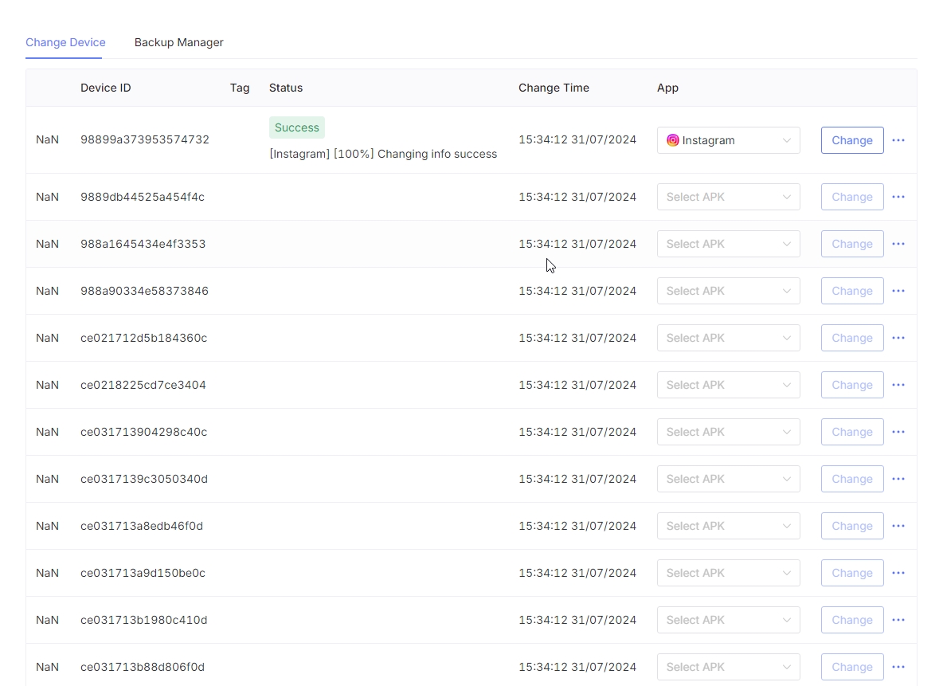Click the Change Time column header
This screenshot has width=943, height=686.
coord(554,88)
